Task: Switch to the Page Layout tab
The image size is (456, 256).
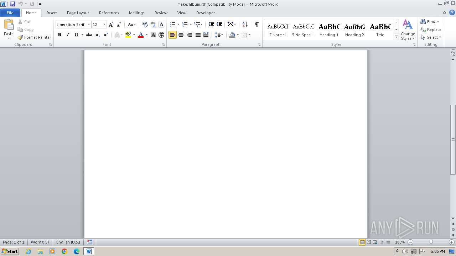Action: (78, 13)
